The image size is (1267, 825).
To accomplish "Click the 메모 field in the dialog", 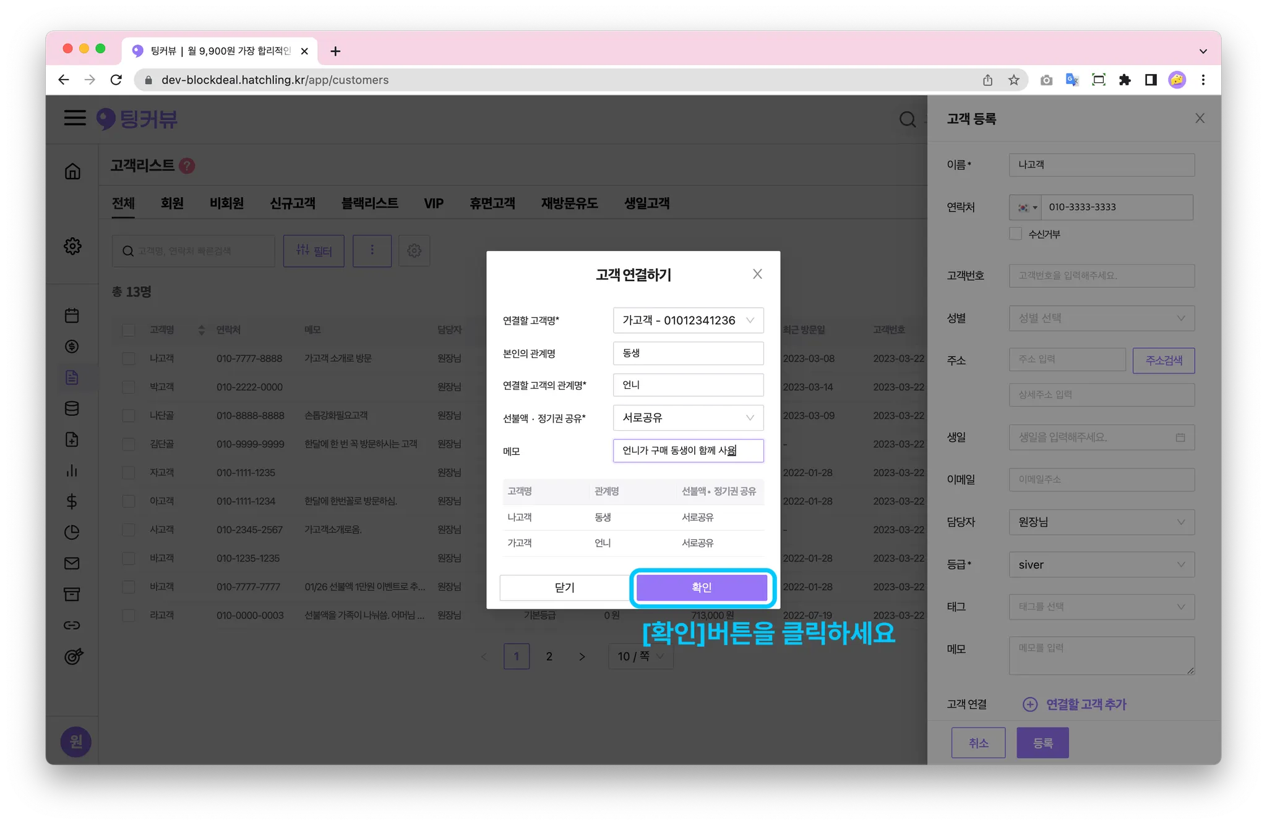I will (688, 451).
